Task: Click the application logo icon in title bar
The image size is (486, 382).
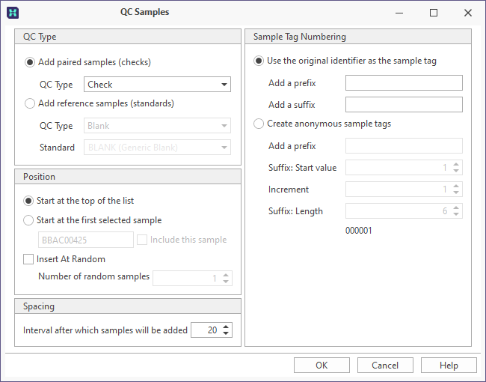Action: (13, 13)
